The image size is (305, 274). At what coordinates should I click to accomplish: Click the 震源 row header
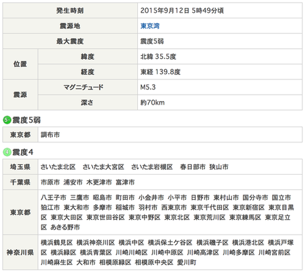point(20,95)
